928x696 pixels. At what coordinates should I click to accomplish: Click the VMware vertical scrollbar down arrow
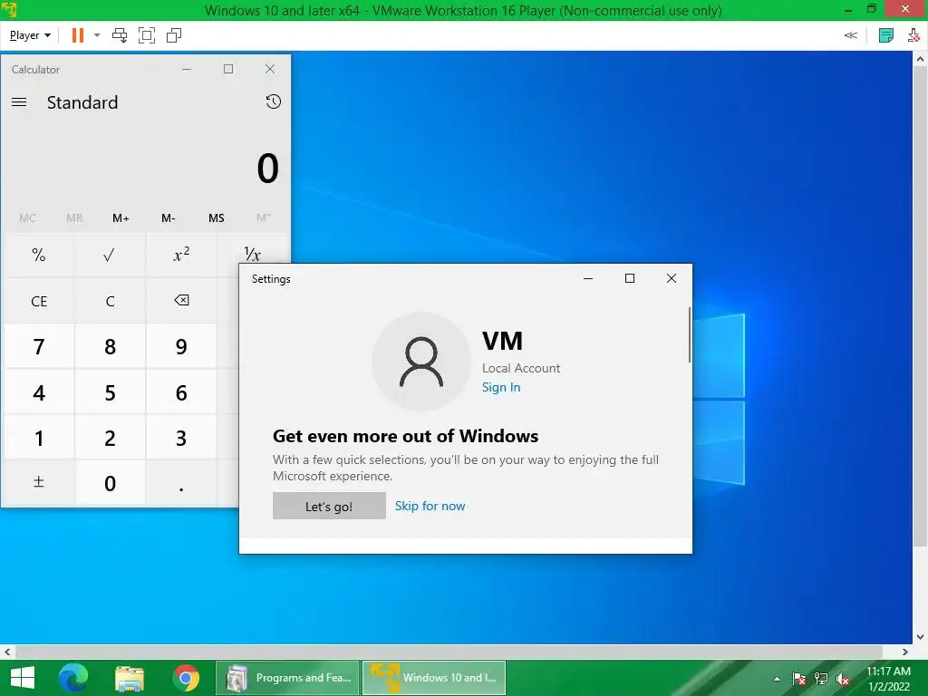920,637
